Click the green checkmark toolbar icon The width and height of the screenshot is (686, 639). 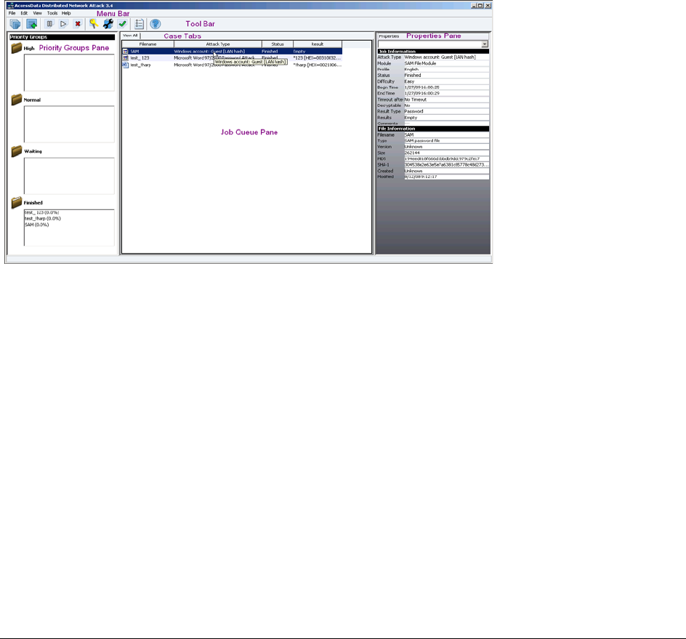[123, 24]
